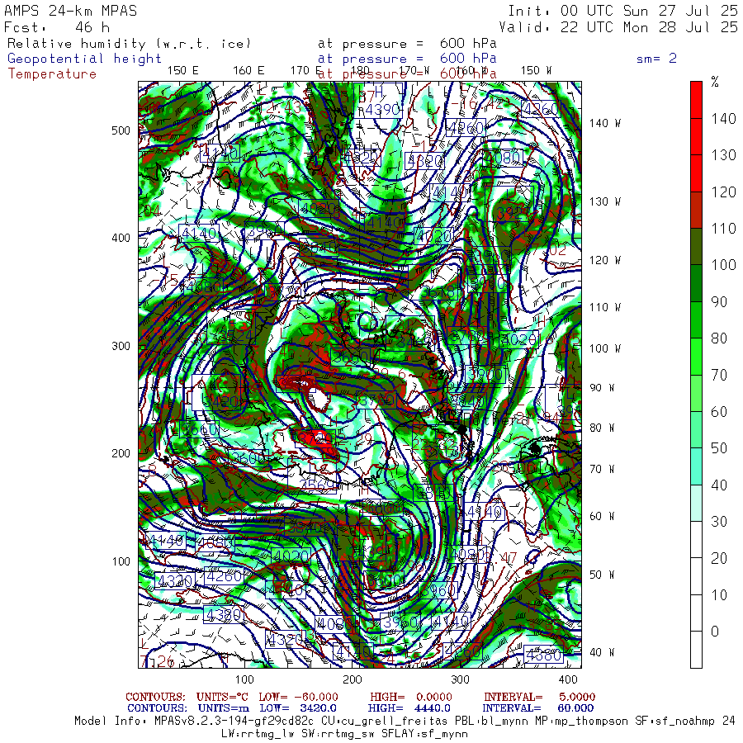Click the 'LW:rrtmg_lw SW:rrtmg_sw SFLAY:sf_mynn' line
The image size is (743, 743).
coord(344,734)
